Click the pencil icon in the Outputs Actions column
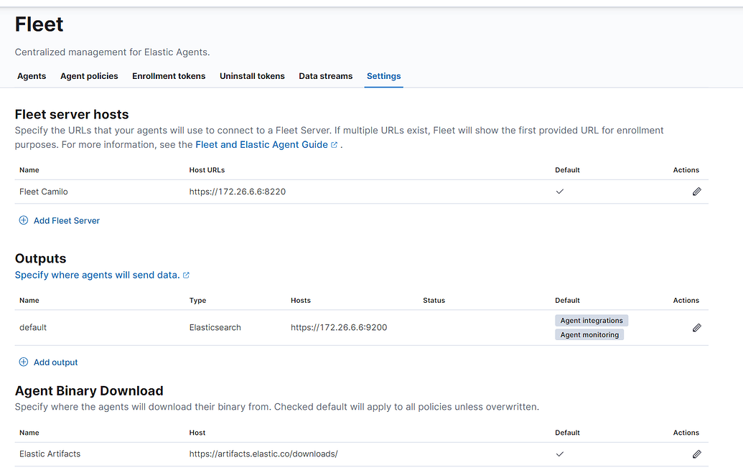743x470 pixels. coord(696,327)
